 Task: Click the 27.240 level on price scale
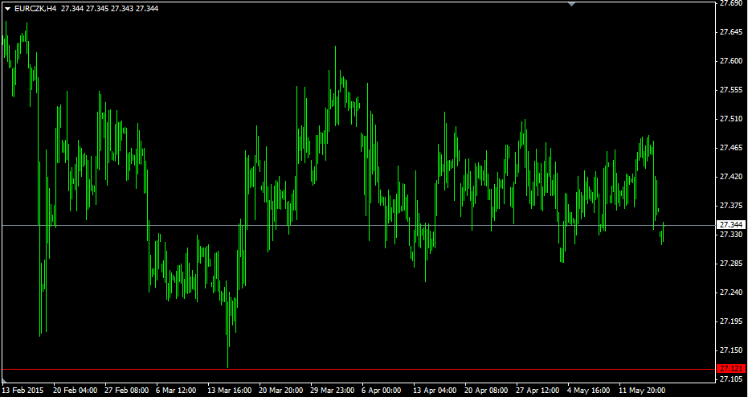(730, 293)
